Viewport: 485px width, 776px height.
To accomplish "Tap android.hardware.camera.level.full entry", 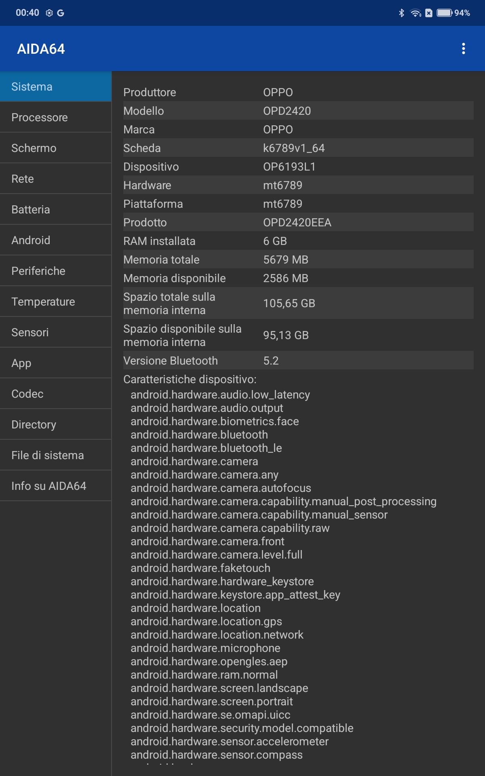I will click(216, 555).
